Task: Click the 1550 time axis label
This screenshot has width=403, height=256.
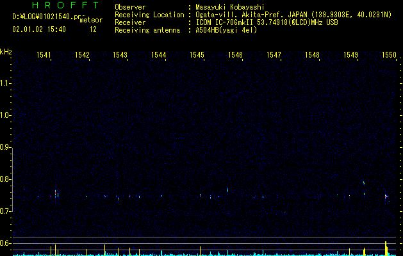Action: [x=389, y=55]
